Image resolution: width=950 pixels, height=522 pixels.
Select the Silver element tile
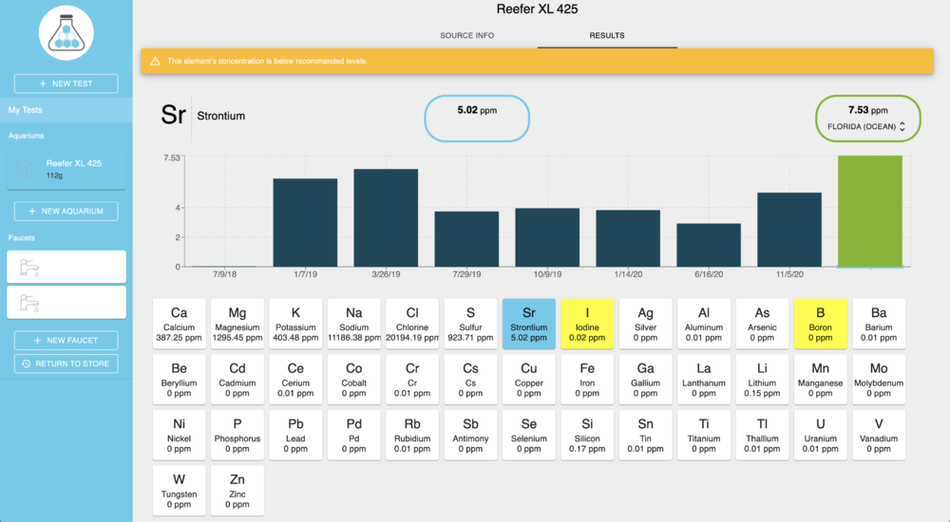(645, 324)
